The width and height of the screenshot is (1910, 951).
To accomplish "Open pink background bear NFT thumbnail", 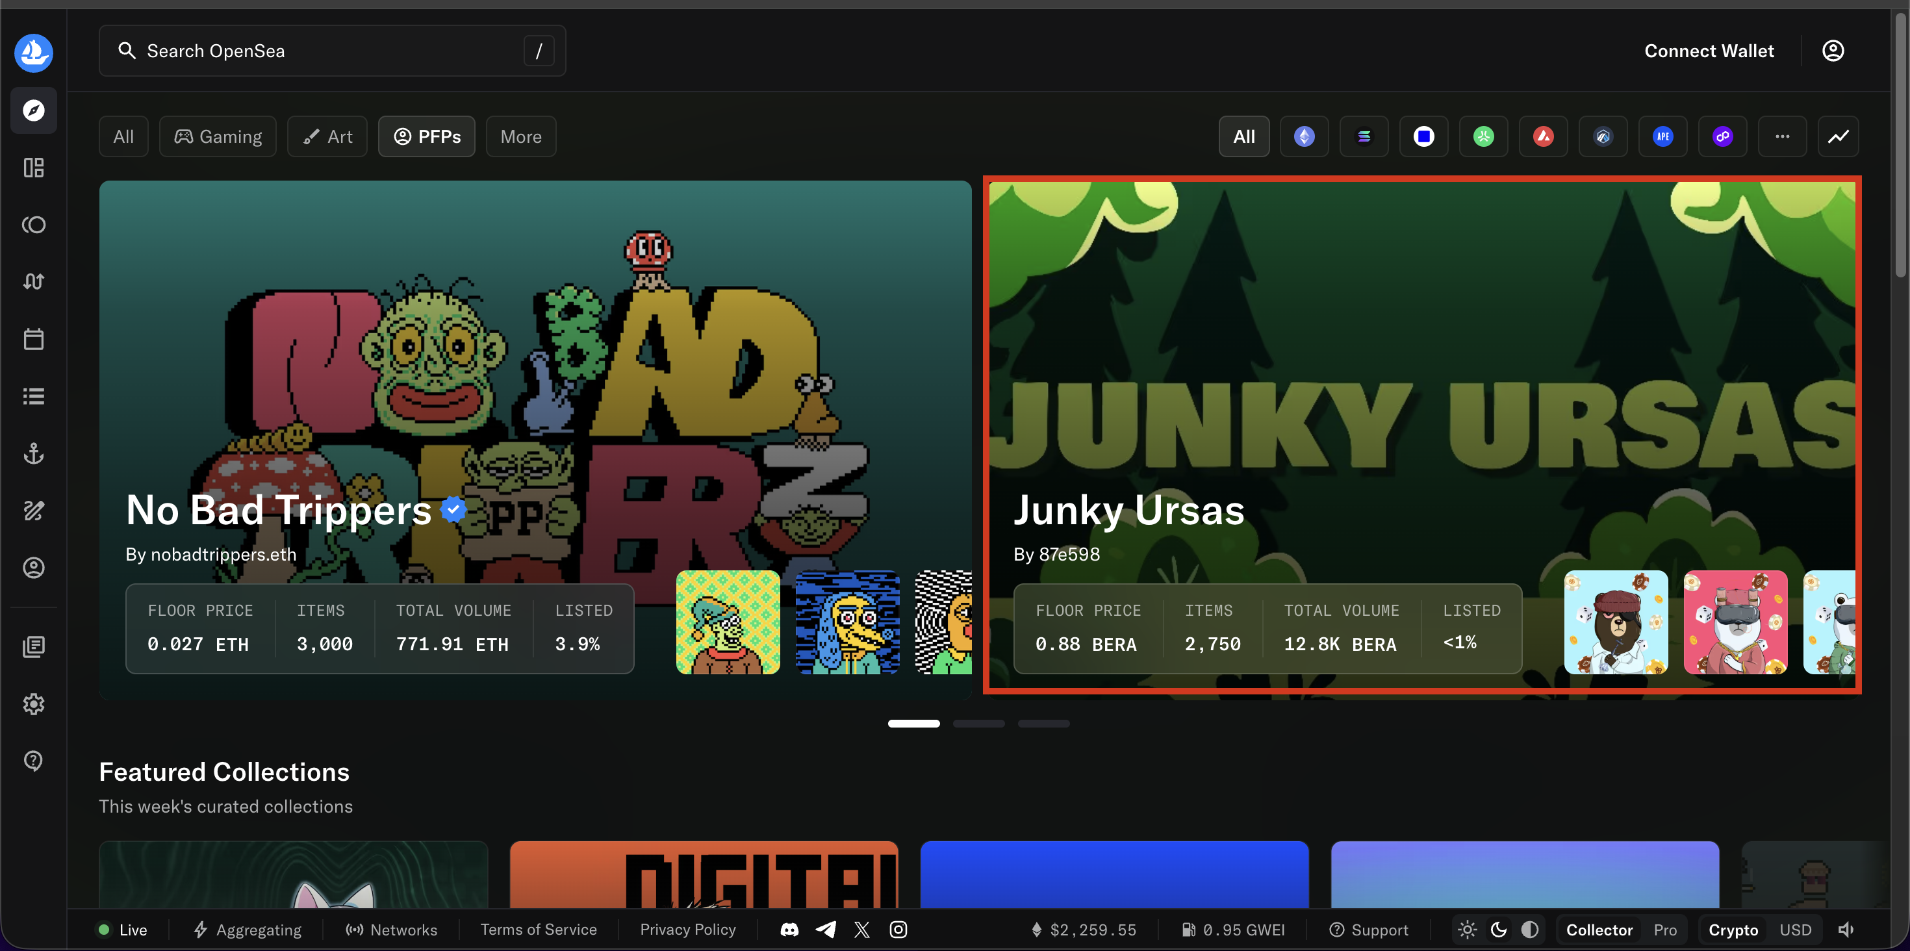I will [x=1736, y=622].
